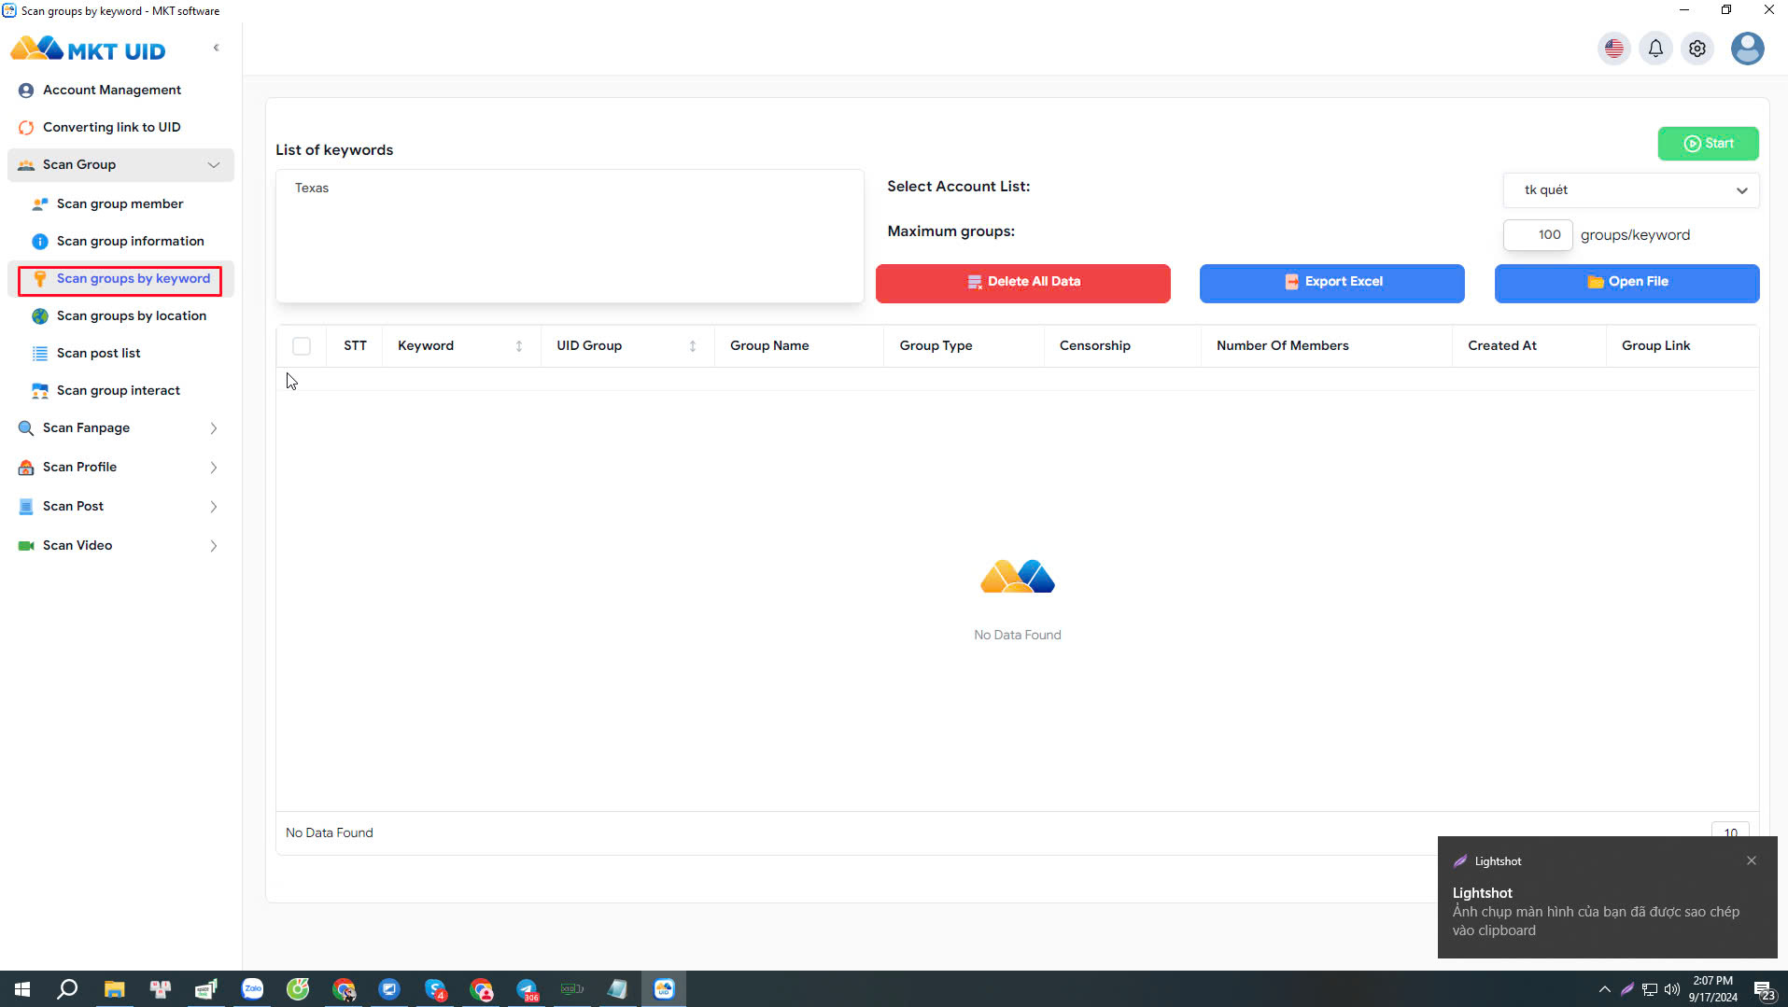1788x1007 pixels.
Task: Tick the select-all checkbox in table header
Action: [302, 346]
